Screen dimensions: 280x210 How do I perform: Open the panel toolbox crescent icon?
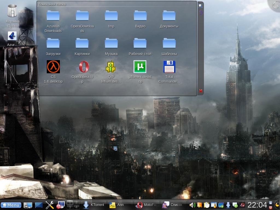[277, 205]
